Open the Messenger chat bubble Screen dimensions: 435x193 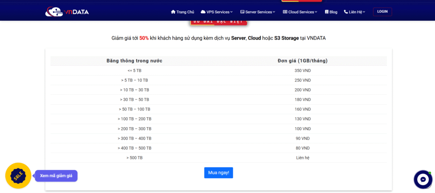423,179
